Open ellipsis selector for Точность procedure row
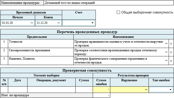The width and height of the screenshot is (174, 98). [x=166, y=44]
